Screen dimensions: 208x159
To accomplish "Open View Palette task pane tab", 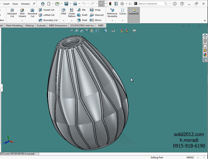I will [x=205, y=50].
